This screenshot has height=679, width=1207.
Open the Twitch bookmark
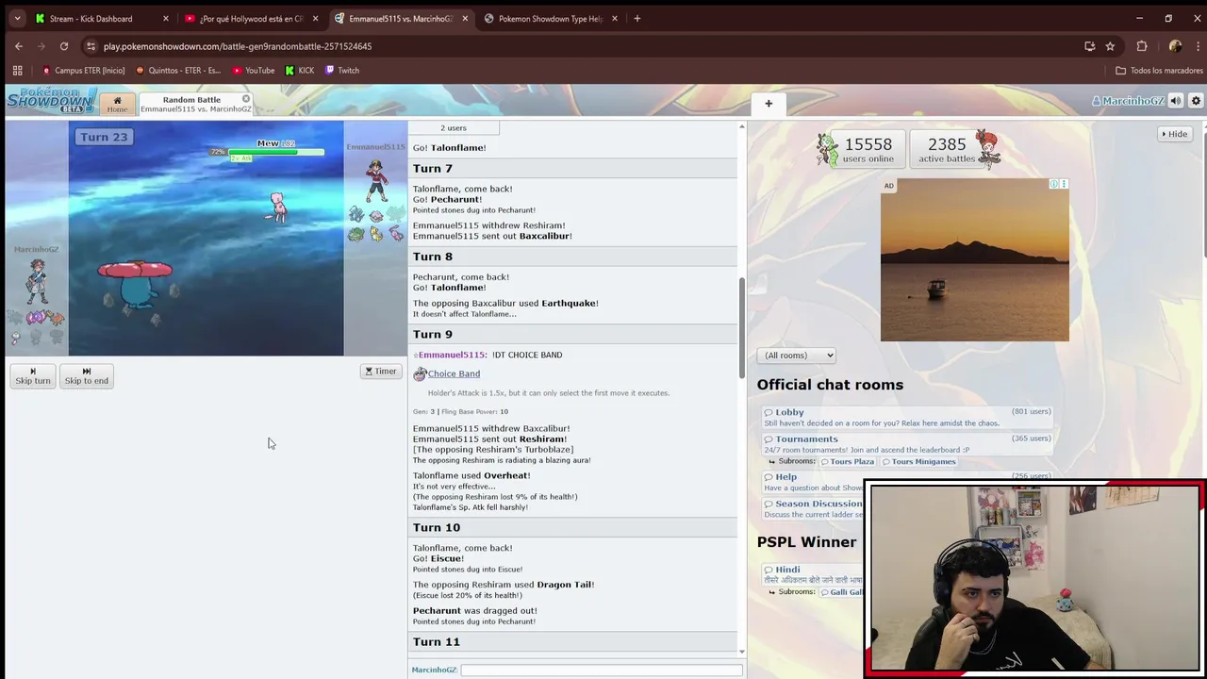pyautogui.click(x=342, y=71)
